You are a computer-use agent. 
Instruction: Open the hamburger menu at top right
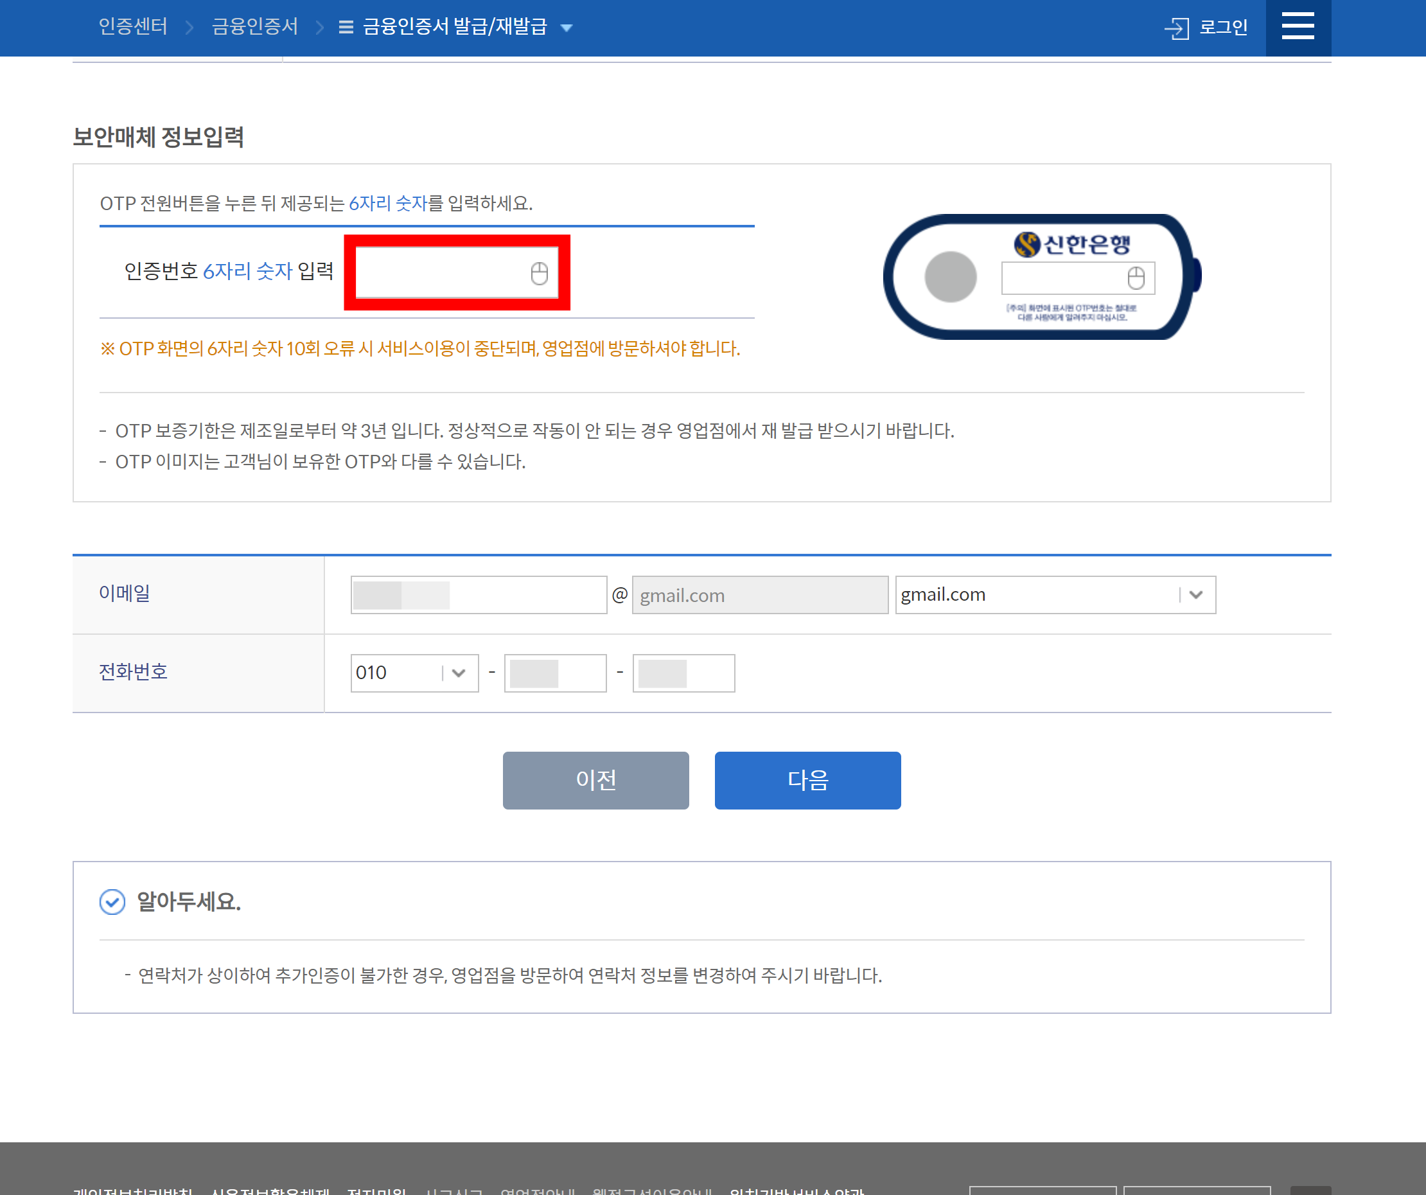tap(1297, 27)
